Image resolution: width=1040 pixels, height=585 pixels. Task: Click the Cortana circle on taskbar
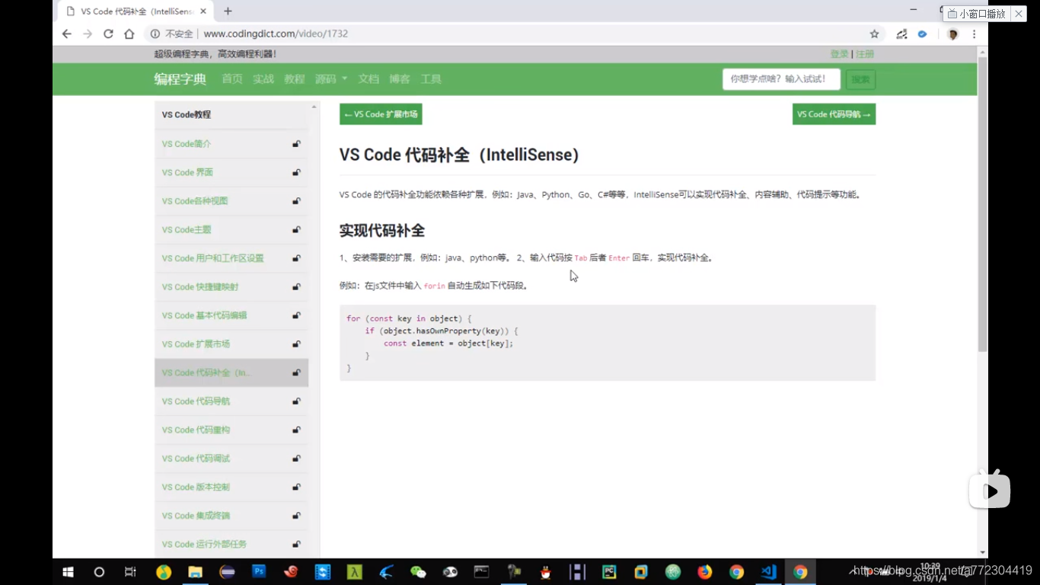tap(99, 572)
